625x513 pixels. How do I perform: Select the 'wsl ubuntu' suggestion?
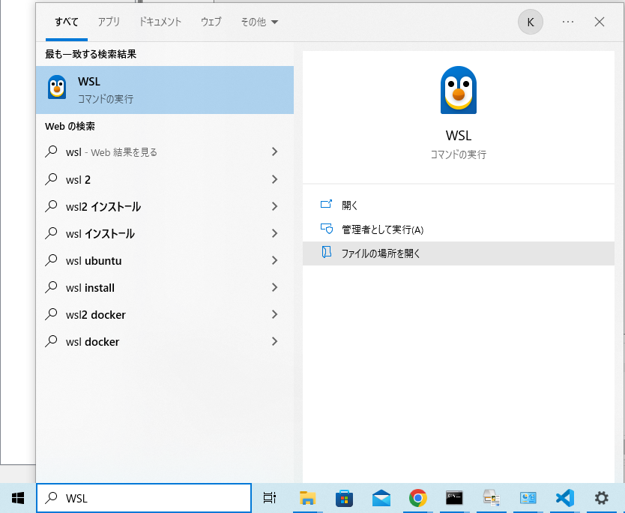[x=165, y=260]
